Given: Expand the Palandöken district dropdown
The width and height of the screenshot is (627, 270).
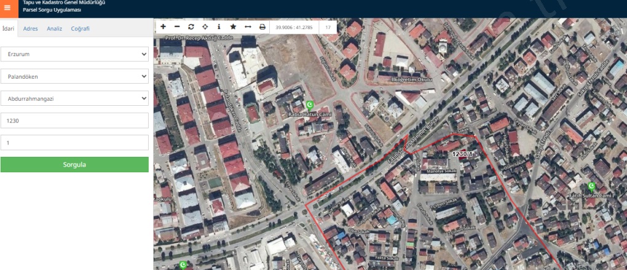Looking at the screenshot, I should [74, 76].
